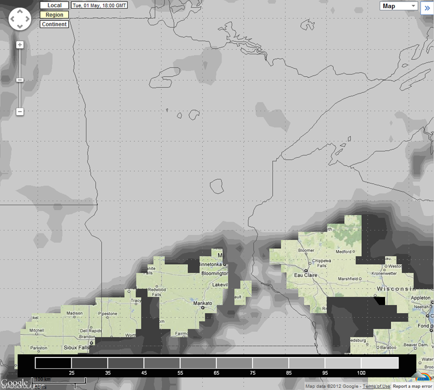Click the Kronenwetter label
The height and width of the screenshot is (390, 434).
384,273
